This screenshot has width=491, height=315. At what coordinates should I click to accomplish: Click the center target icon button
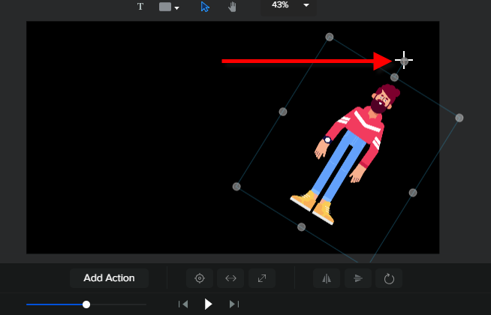pyautogui.click(x=200, y=278)
